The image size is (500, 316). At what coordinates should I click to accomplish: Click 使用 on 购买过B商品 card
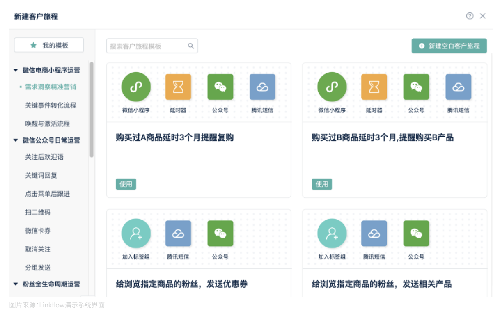tap(322, 184)
